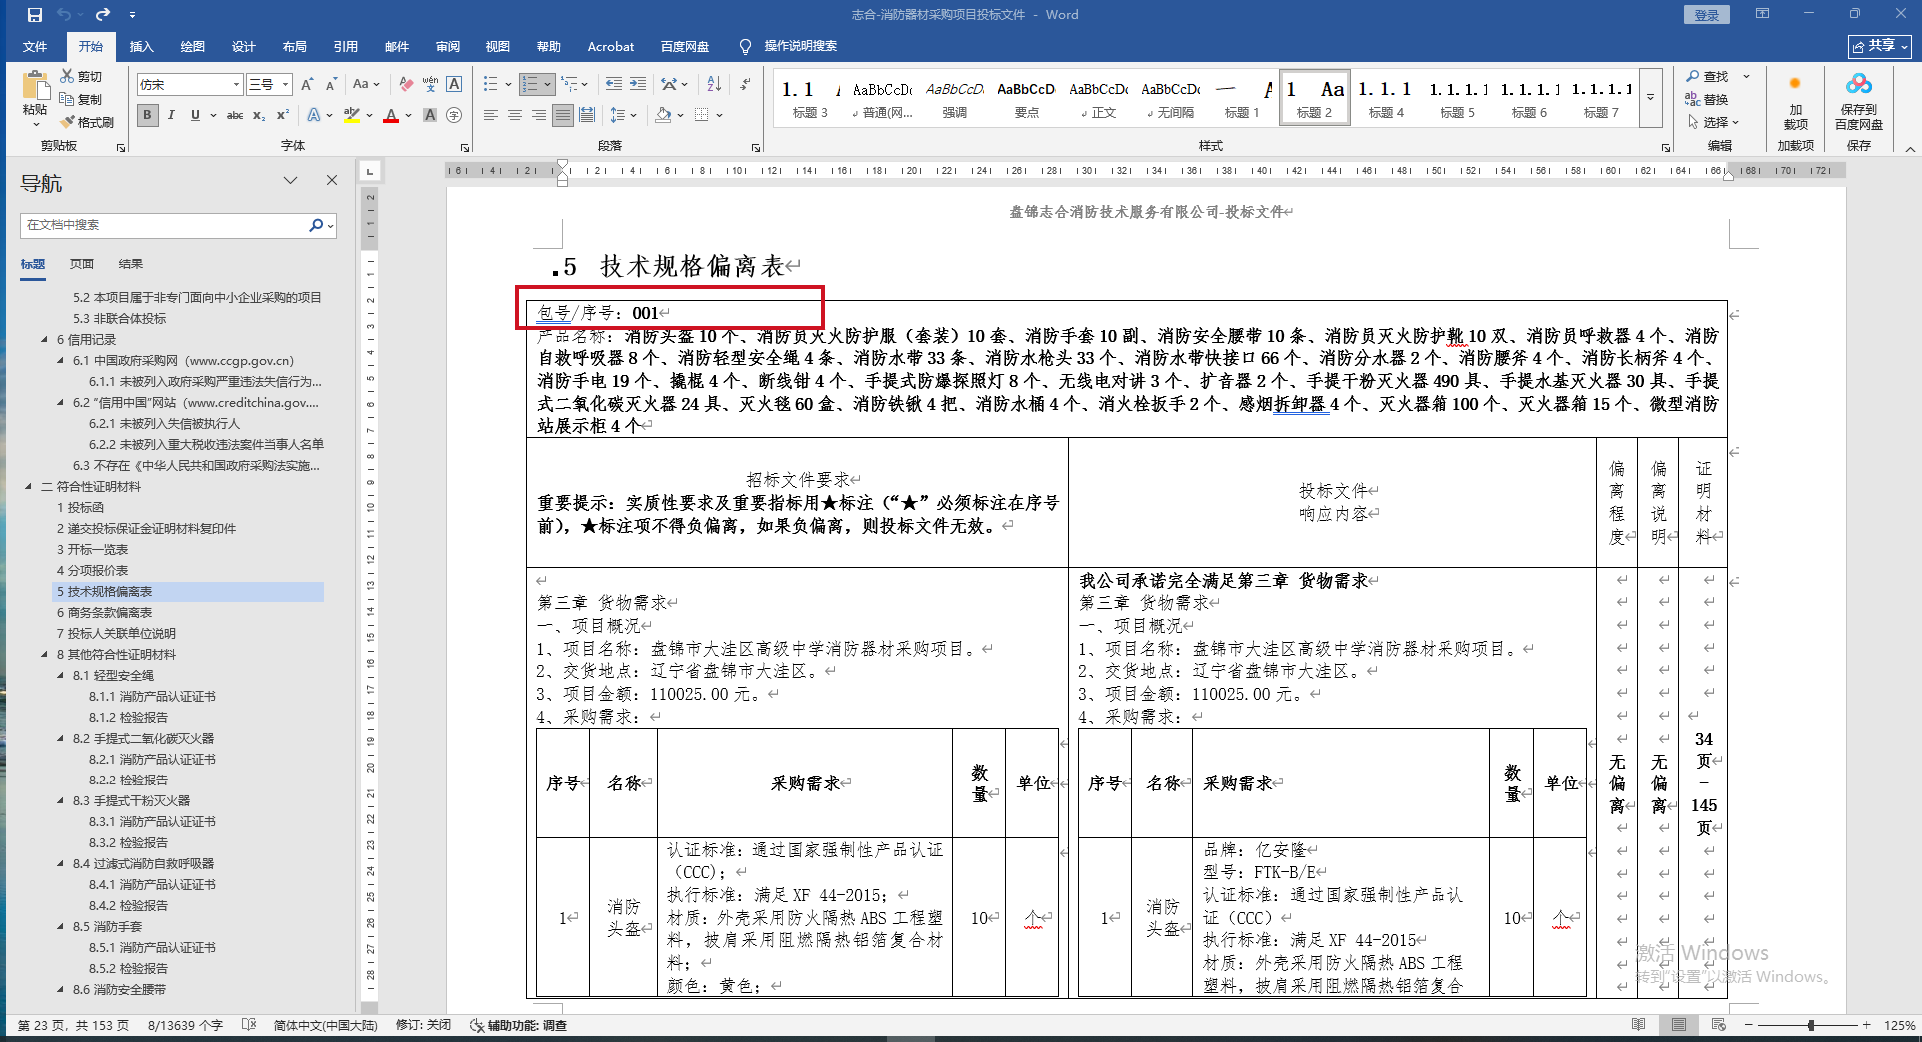Viewport: 1922px width, 1042px height.
Task: Open 查找 find from the editing group
Action: tap(1707, 76)
